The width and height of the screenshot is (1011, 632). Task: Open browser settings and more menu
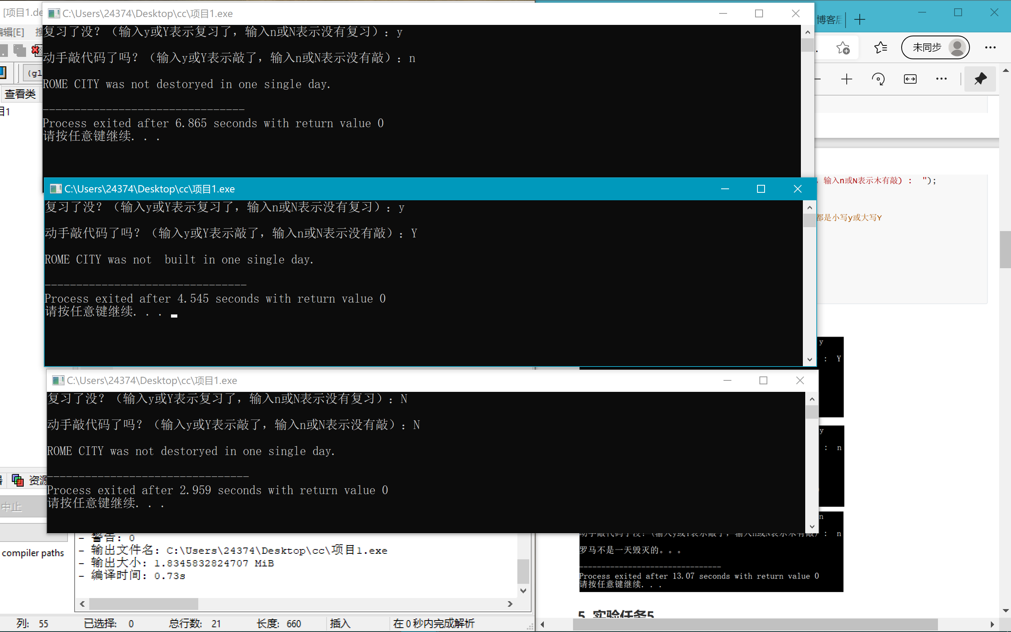[990, 48]
